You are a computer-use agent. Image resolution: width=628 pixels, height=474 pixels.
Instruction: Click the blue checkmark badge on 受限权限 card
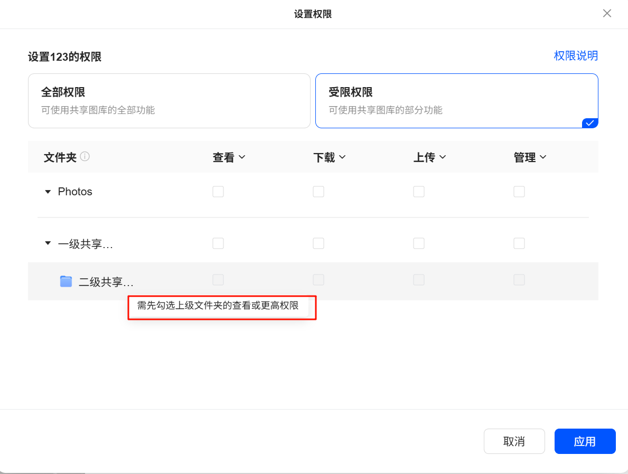[x=590, y=123]
